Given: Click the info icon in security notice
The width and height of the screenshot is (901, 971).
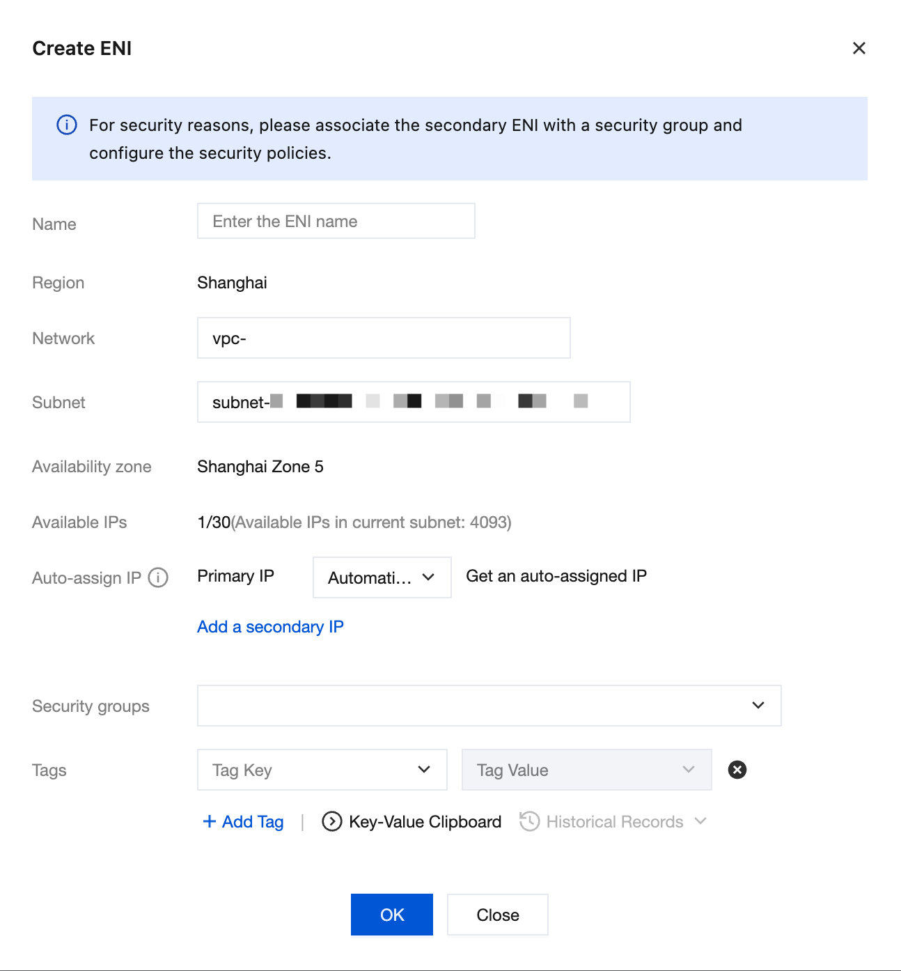Looking at the screenshot, I should [67, 125].
